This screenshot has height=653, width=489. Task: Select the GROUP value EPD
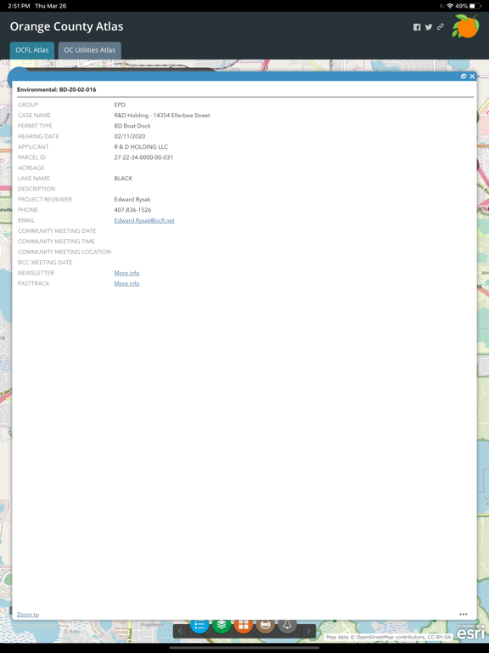[120, 105]
